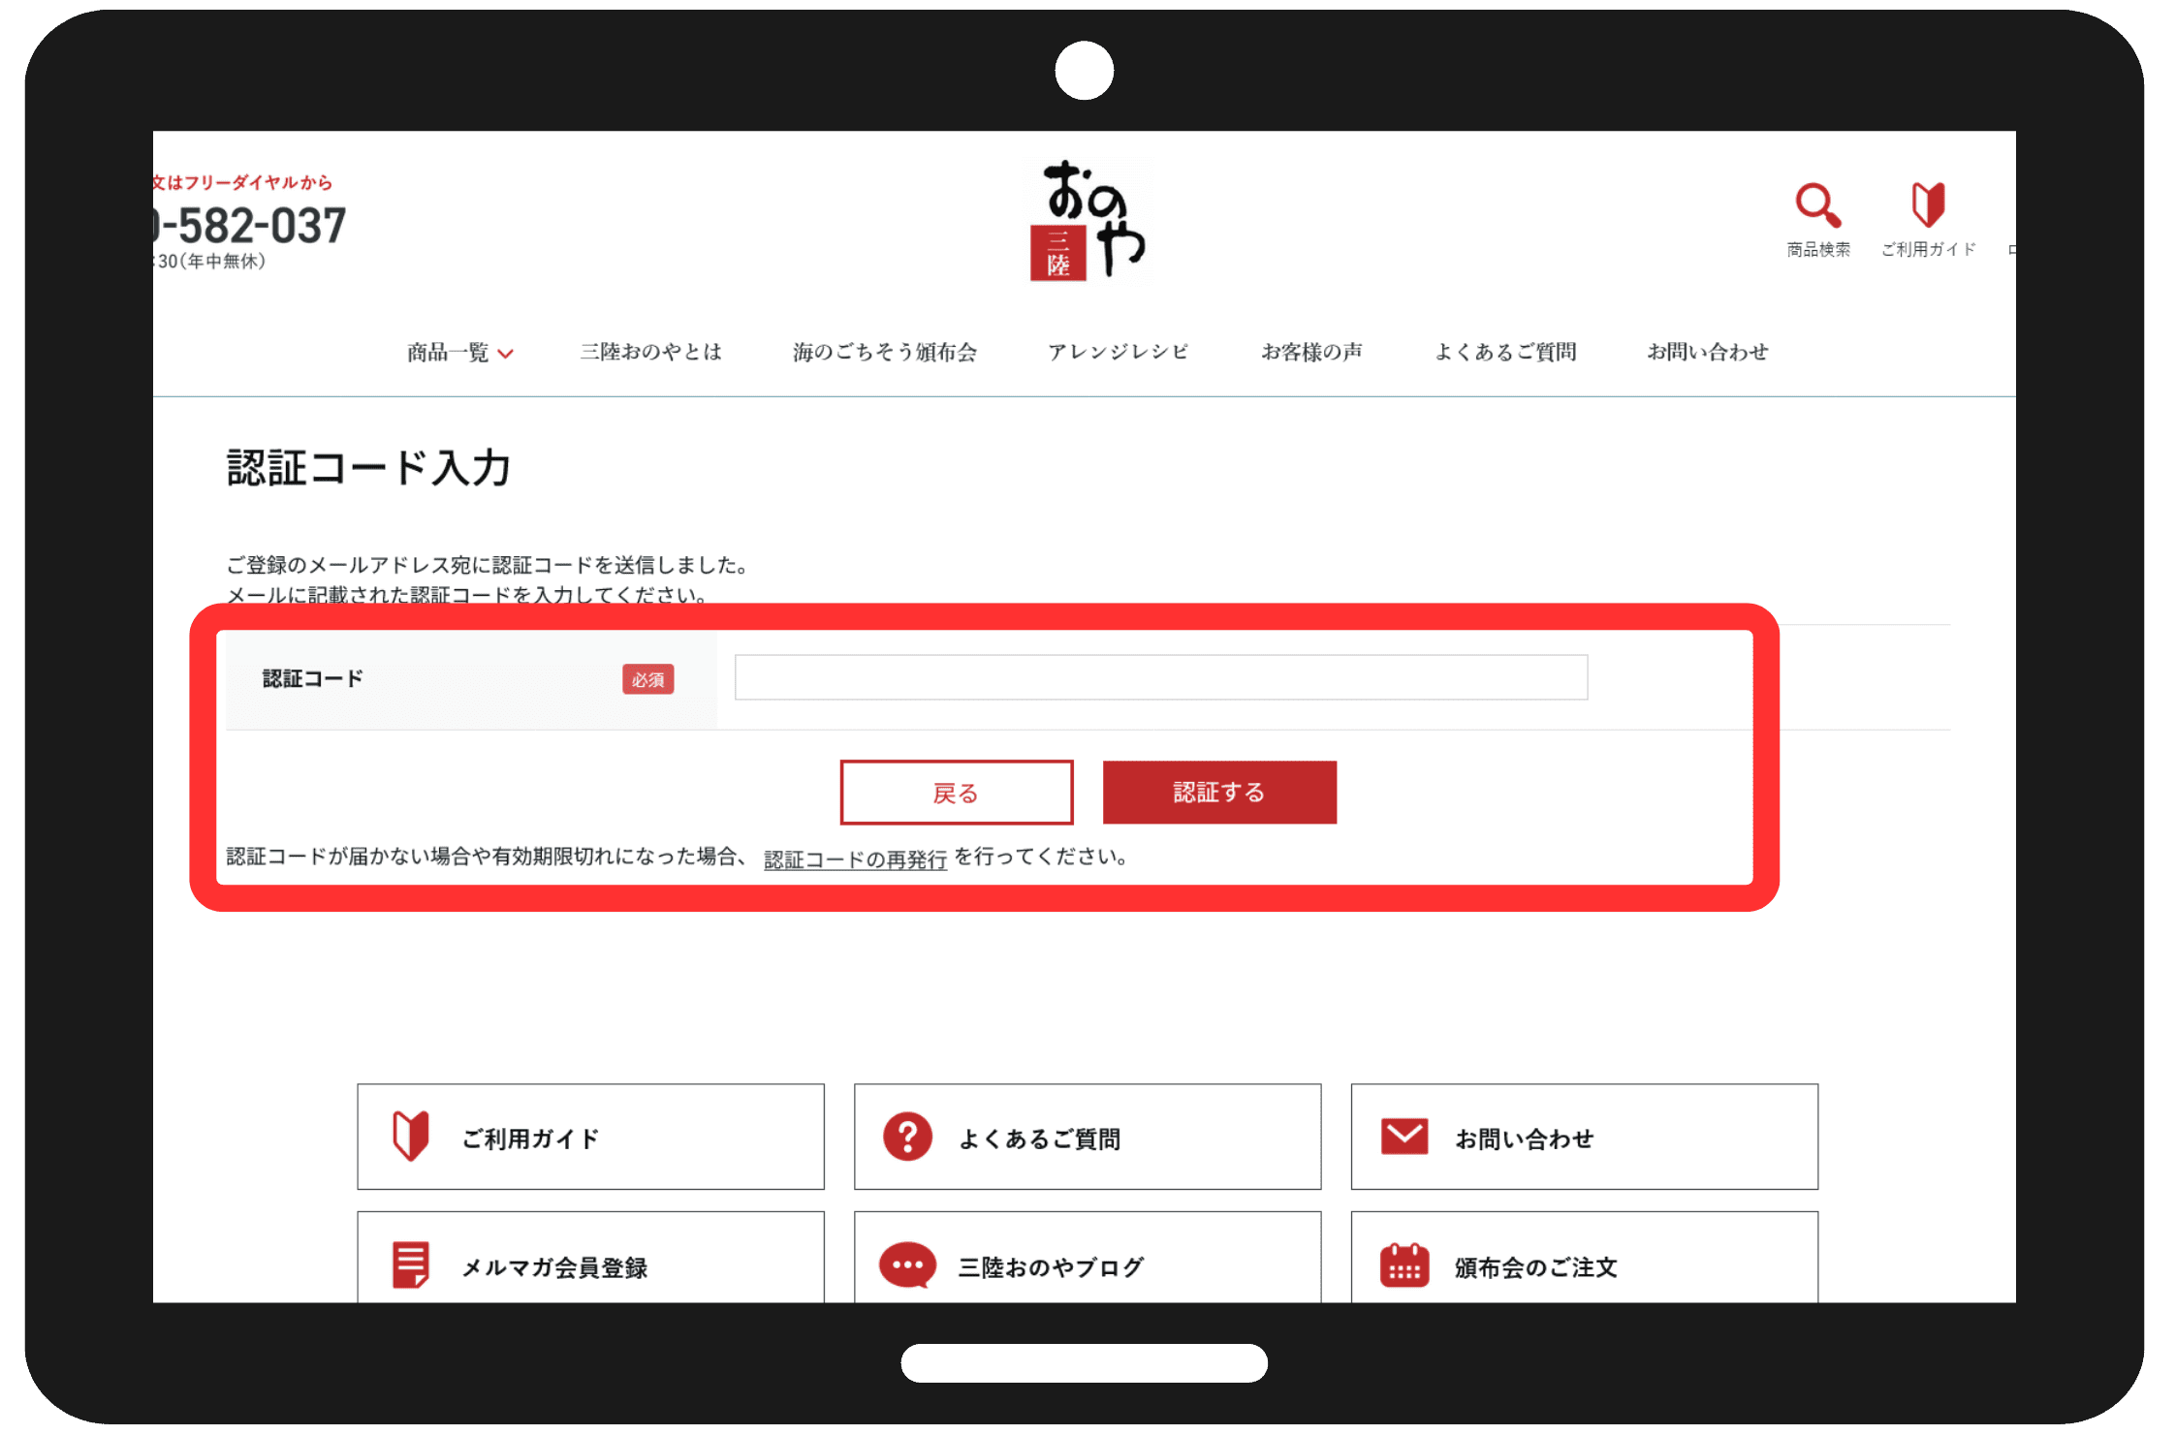
Task: Open the ご利用ガイド card text
Action: 530,1139
